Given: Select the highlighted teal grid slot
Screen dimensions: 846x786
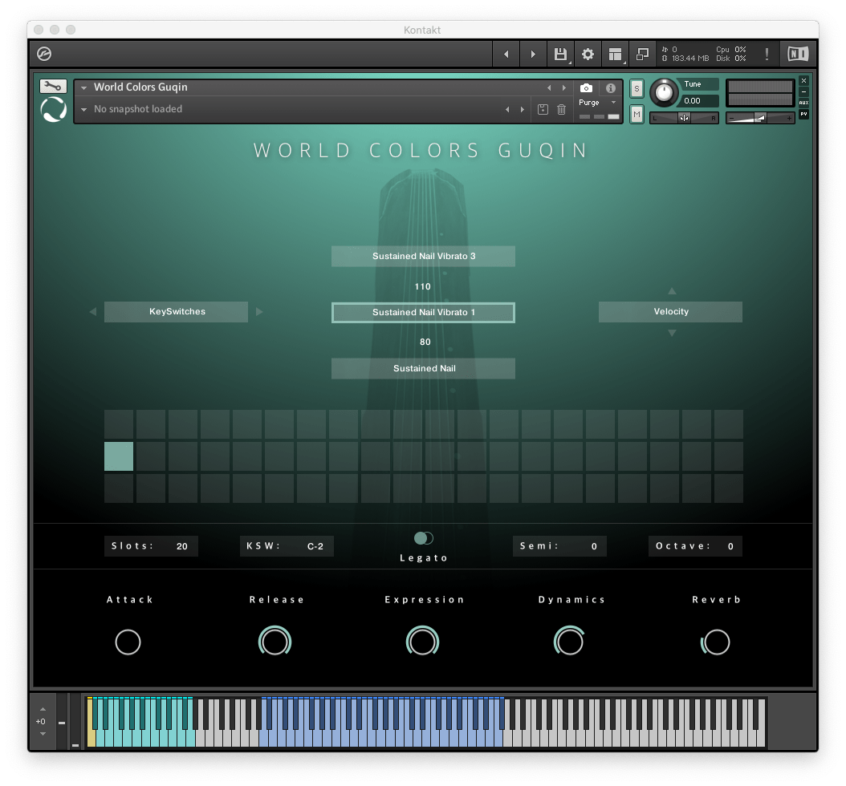Looking at the screenshot, I should (x=119, y=456).
